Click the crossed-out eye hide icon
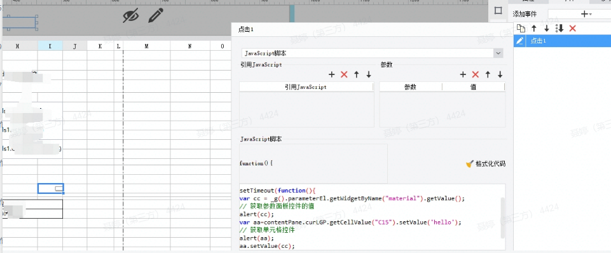 click(x=131, y=16)
